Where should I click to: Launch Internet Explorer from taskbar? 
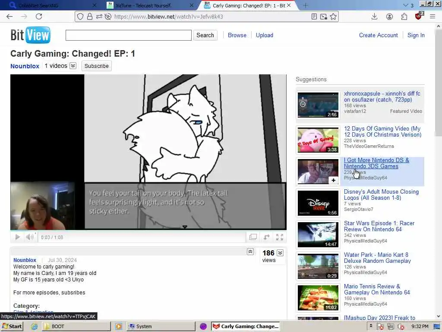tap(35, 326)
